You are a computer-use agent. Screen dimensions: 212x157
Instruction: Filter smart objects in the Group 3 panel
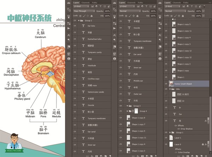[x=154, y=6]
